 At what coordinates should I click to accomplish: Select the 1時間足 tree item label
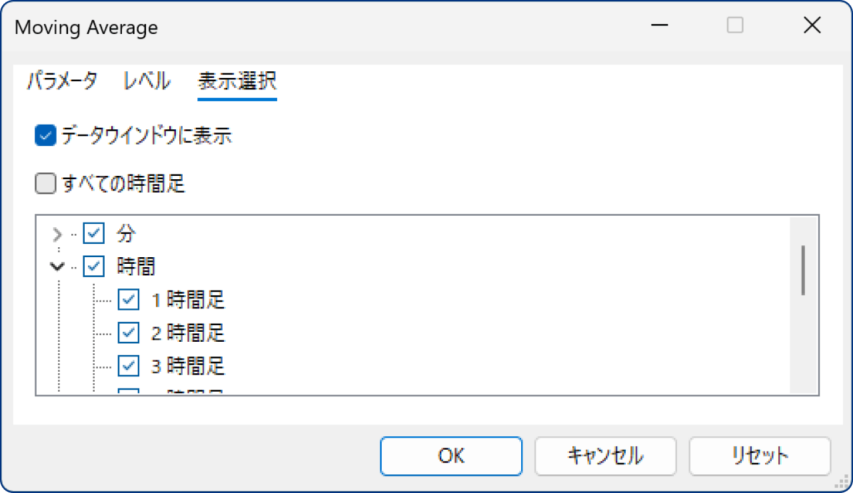pyautogui.click(x=189, y=299)
